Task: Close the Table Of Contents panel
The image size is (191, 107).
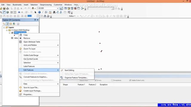Action: [38, 20]
